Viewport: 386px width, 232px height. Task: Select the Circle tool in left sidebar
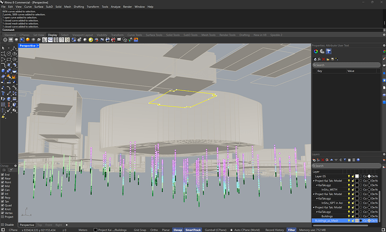tap(9, 54)
